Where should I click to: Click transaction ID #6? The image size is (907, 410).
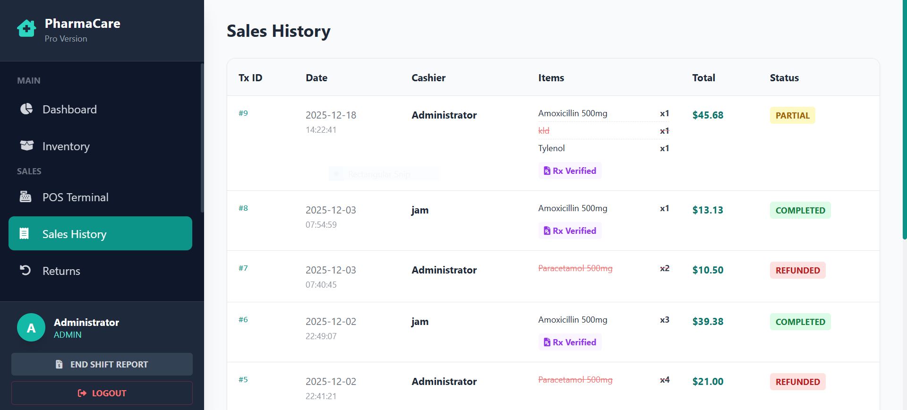point(243,320)
